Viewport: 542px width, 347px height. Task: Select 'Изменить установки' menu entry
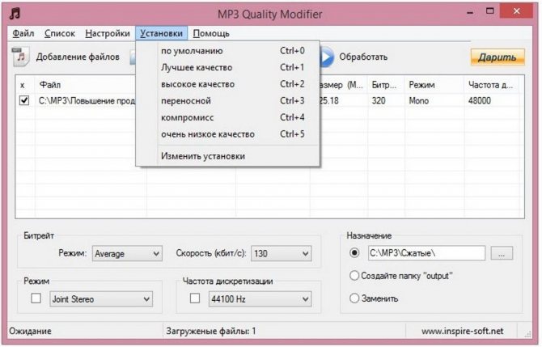(x=228, y=156)
